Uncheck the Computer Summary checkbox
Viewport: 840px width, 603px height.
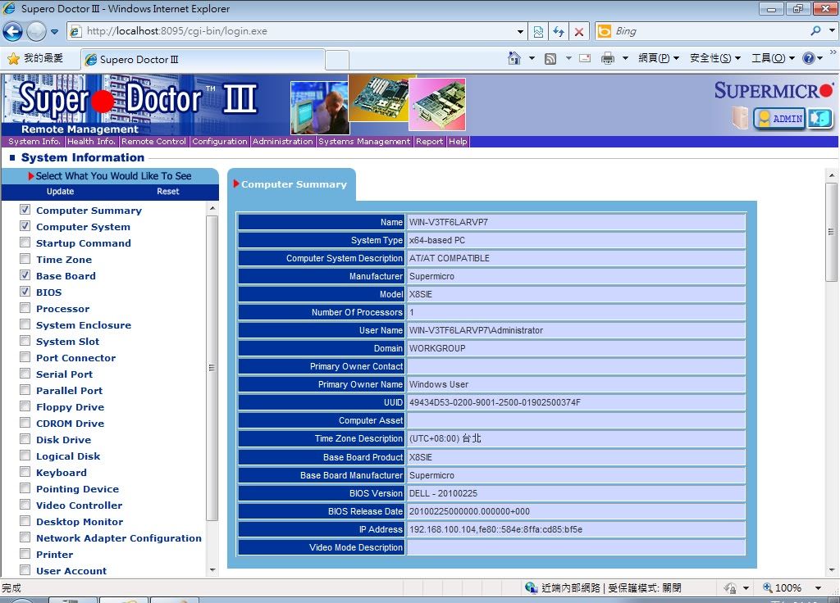[25, 209]
